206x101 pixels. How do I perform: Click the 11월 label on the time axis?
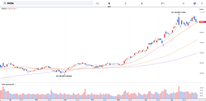click(x=65, y=100)
